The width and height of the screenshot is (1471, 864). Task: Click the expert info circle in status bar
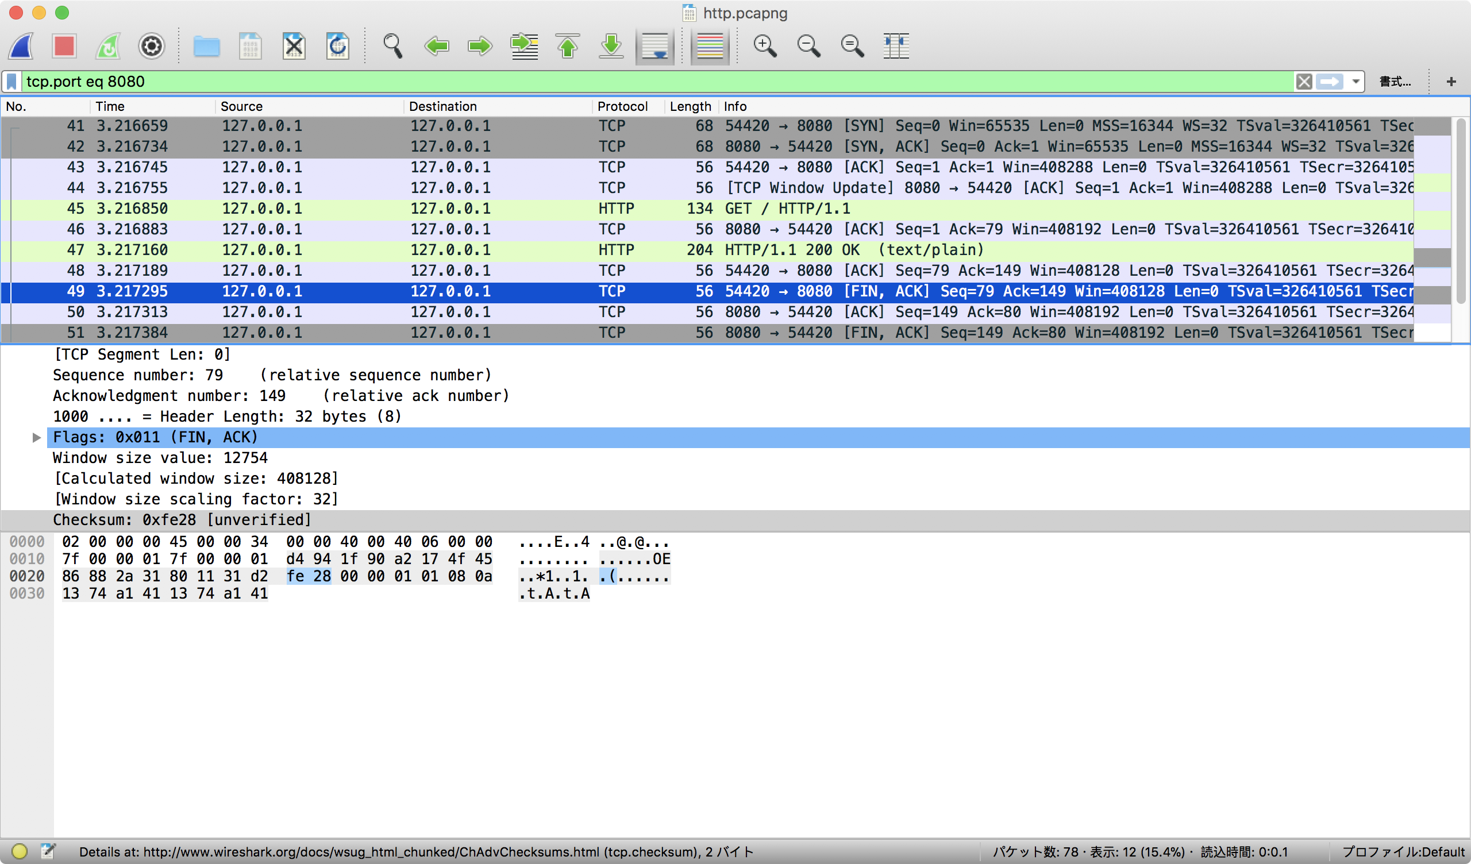[20, 852]
